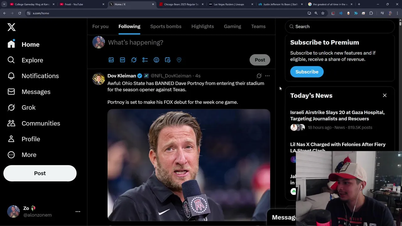Open the emoji picker in composer
402x226 pixels.
[x=156, y=60]
